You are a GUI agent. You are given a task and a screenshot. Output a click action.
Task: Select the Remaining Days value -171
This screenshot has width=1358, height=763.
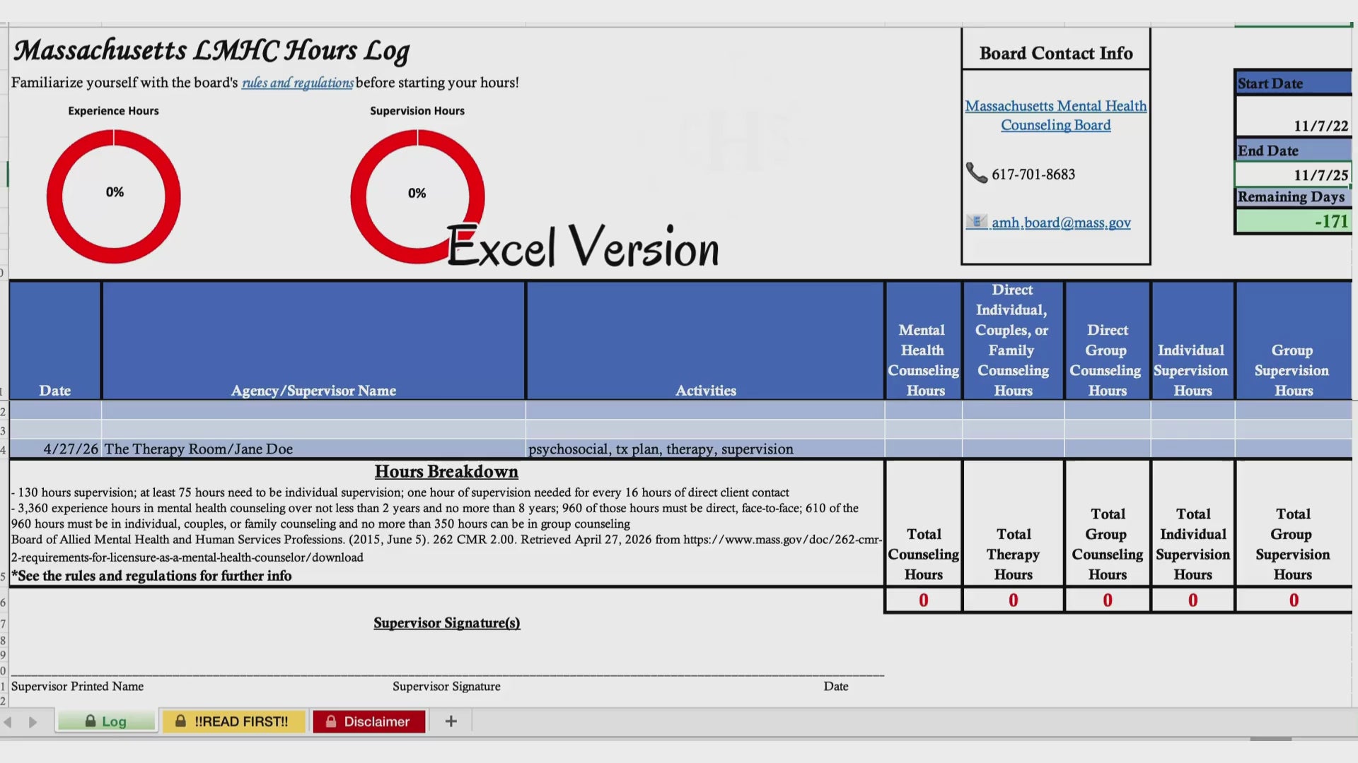[x=1294, y=221]
